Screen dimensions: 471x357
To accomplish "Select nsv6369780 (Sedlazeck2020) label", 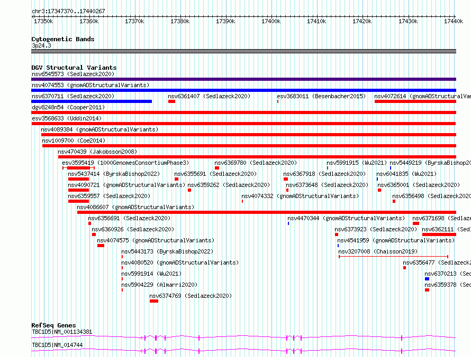I will click(256, 163).
